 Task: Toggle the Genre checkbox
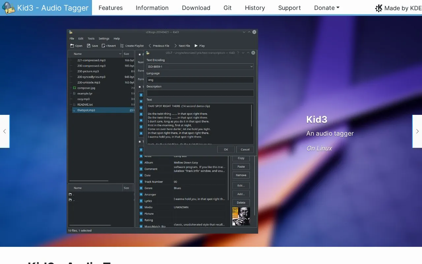point(141,188)
